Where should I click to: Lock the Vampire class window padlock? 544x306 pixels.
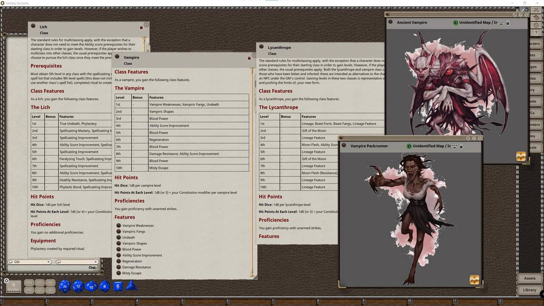click(x=249, y=58)
